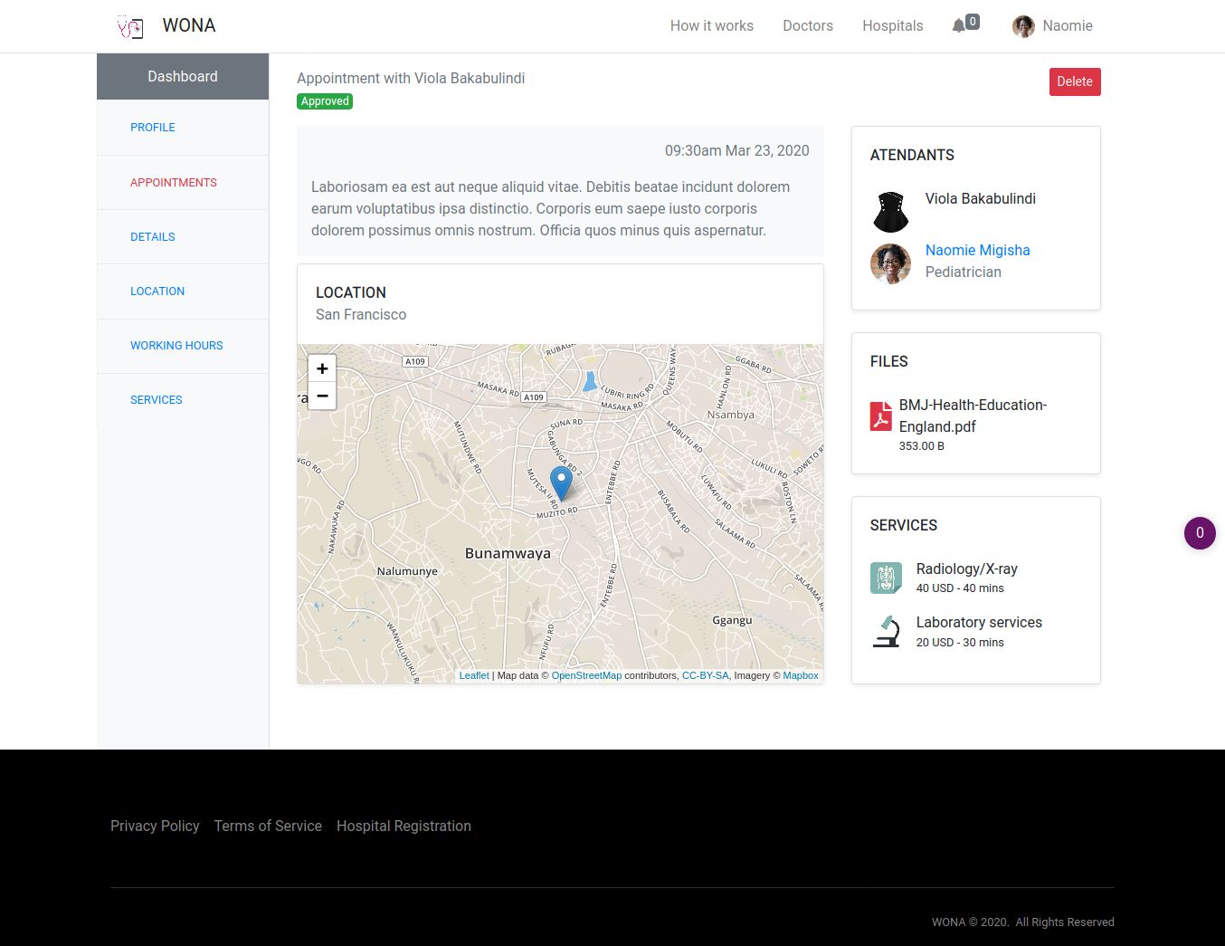The image size is (1225, 946).
Task: Open the Naomie Migisha doctor link
Action: click(977, 251)
